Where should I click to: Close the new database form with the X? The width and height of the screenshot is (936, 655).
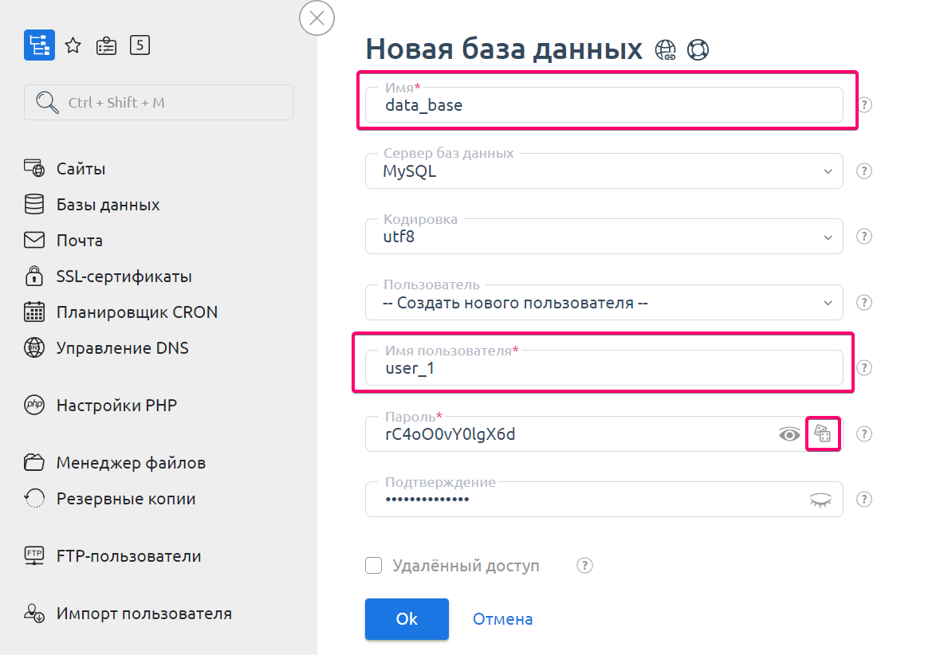[x=317, y=18]
